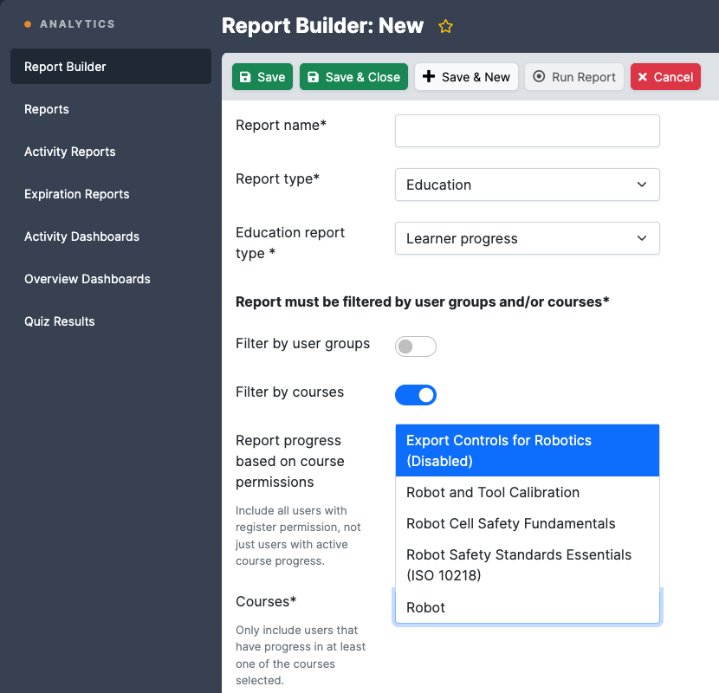Click the plus icon on Save & New
This screenshot has width=719, height=693.
click(x=428, y=76)
